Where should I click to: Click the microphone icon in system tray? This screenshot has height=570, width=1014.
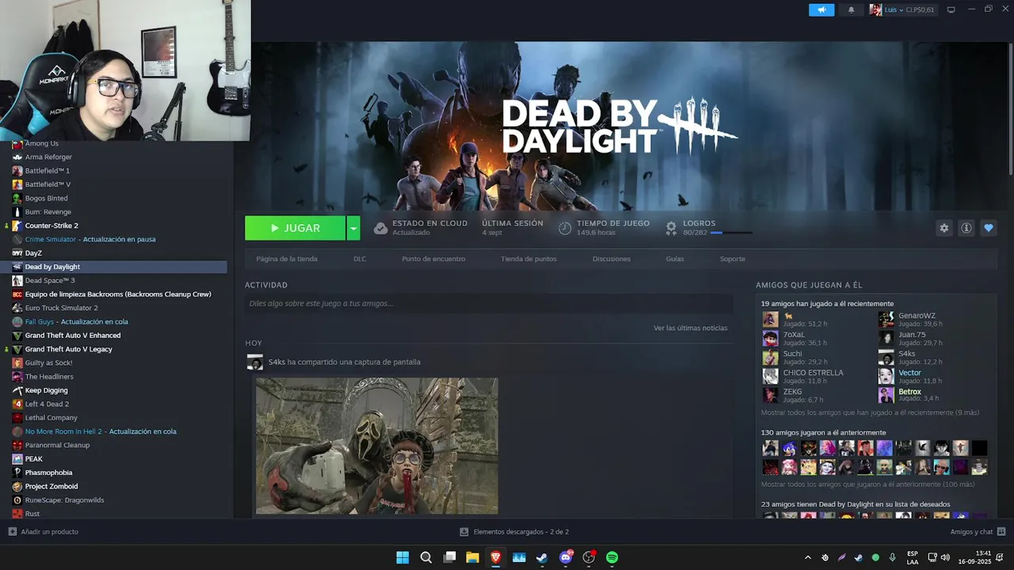click(x=892, y=557)
